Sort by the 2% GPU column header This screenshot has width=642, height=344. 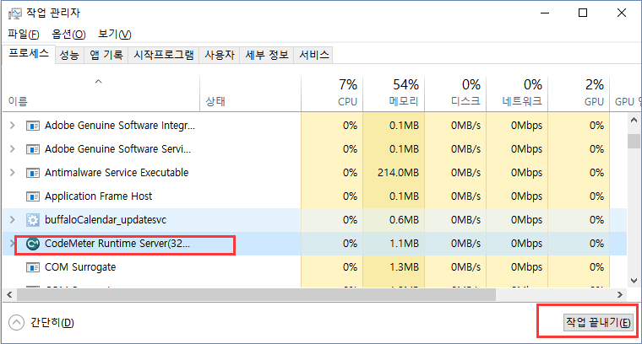[x=579, y=94]
